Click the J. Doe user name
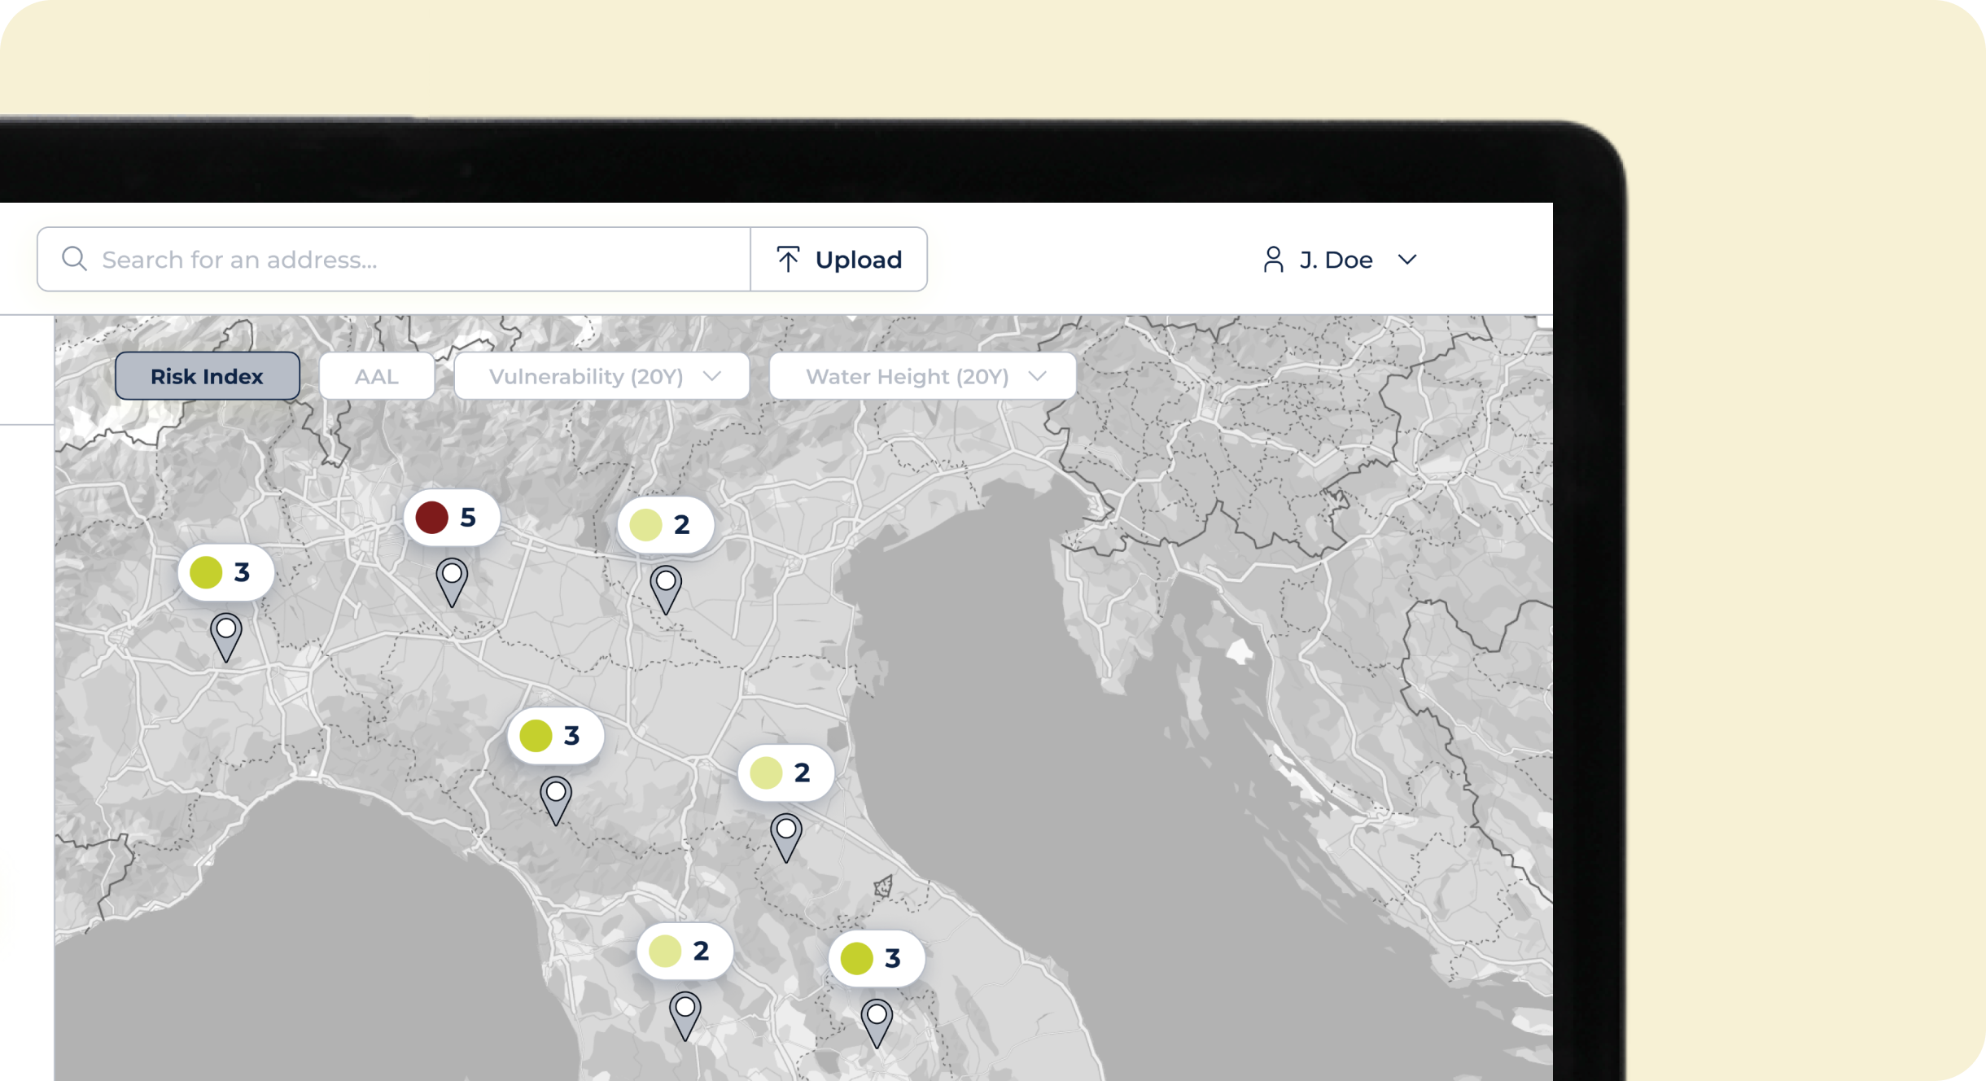 click(x=1336, y=260)
